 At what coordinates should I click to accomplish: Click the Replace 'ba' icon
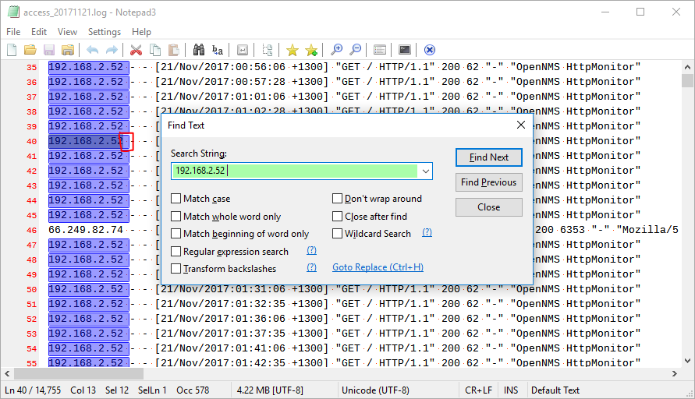[217, 50]
